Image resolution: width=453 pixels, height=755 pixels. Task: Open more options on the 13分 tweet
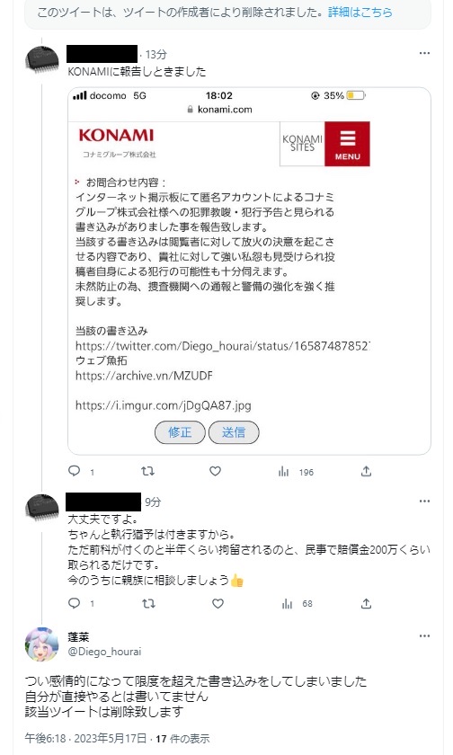point(424,53)
